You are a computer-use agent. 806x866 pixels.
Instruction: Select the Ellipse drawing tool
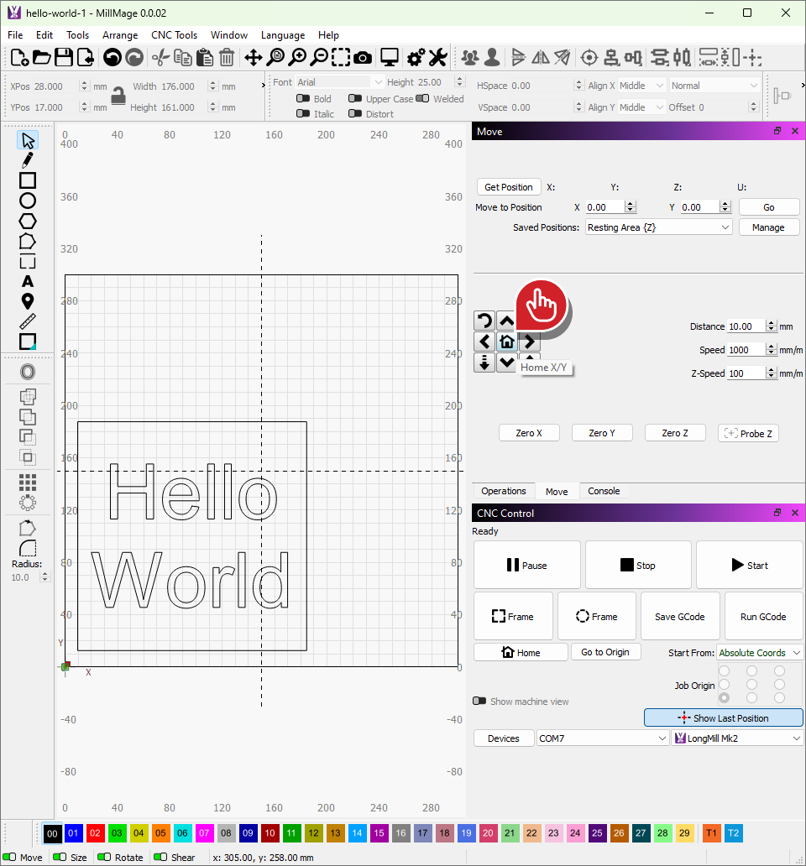coord(28,201)
